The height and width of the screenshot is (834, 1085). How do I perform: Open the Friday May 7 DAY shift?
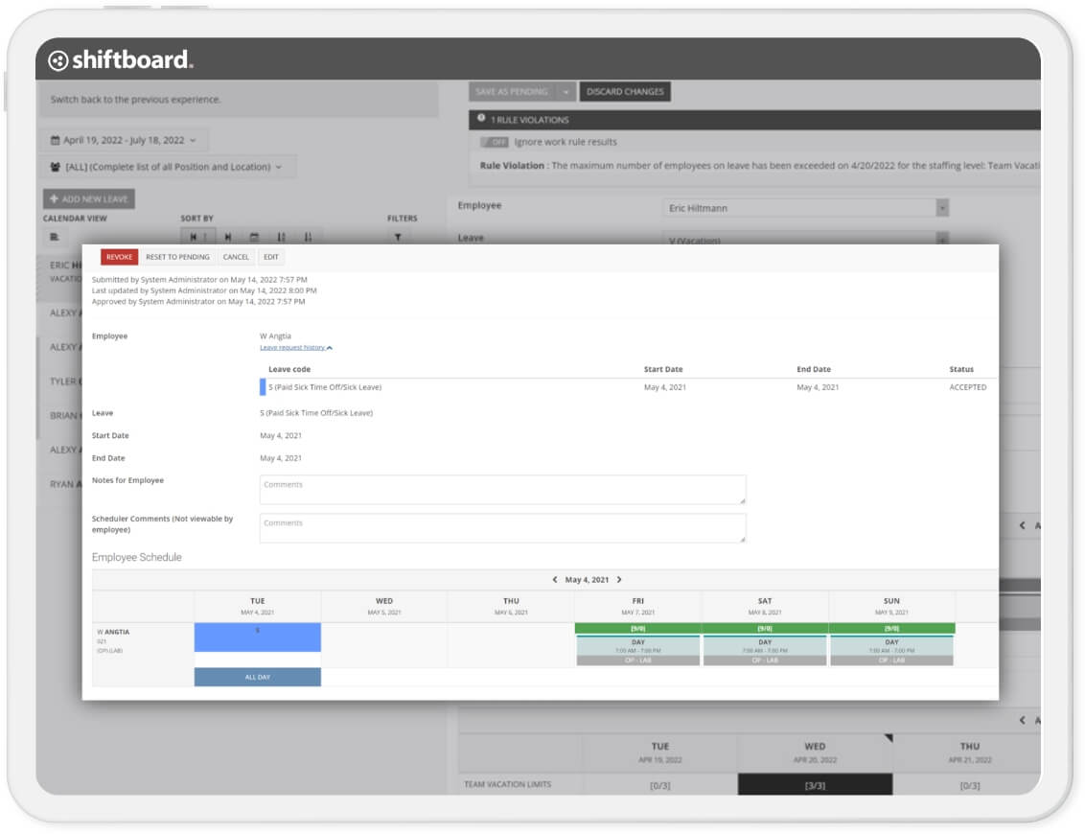click(638, 651)
